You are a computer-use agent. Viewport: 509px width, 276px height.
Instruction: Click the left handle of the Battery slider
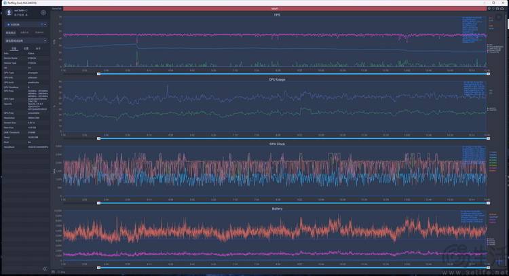coord(98,268)
